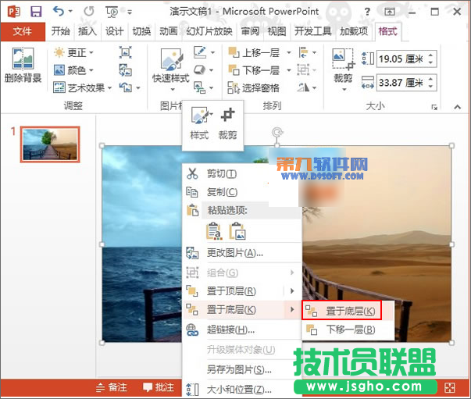Click the Picture Layout icon
This screenshot has width=471, height=399.
coord(200,87)
